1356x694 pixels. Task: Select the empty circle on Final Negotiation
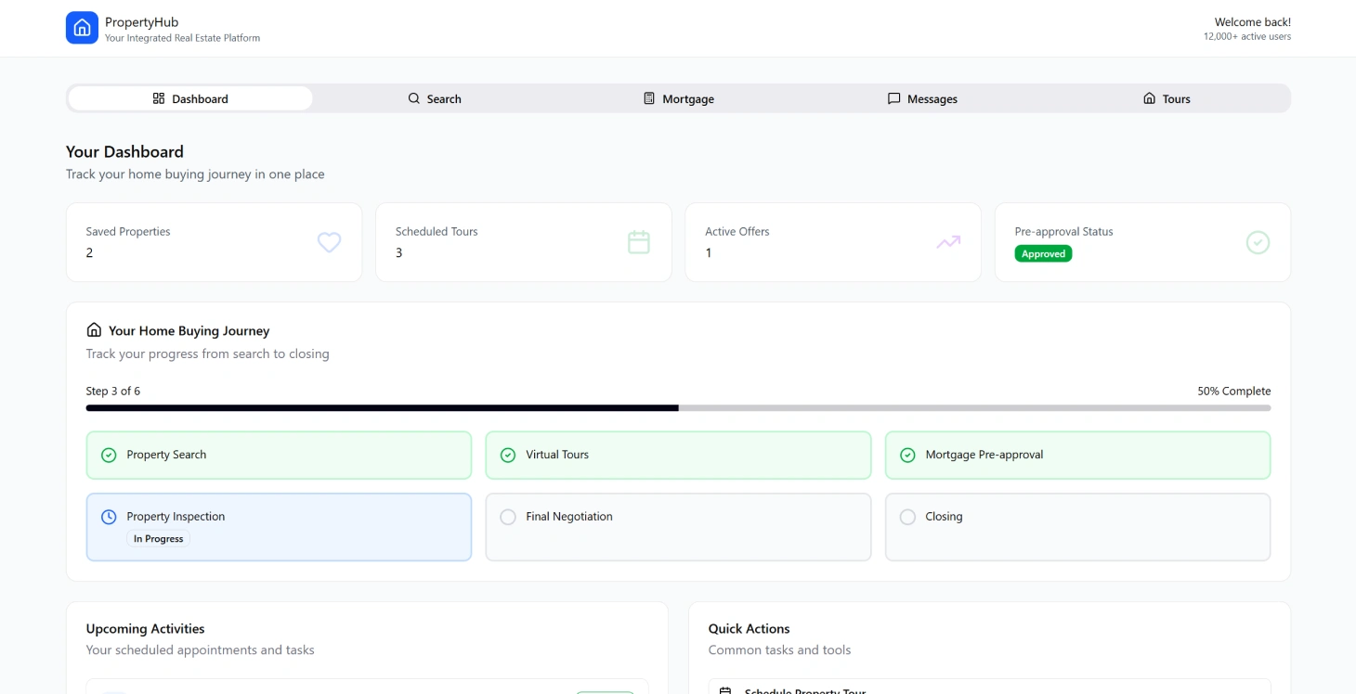(508, 516)
